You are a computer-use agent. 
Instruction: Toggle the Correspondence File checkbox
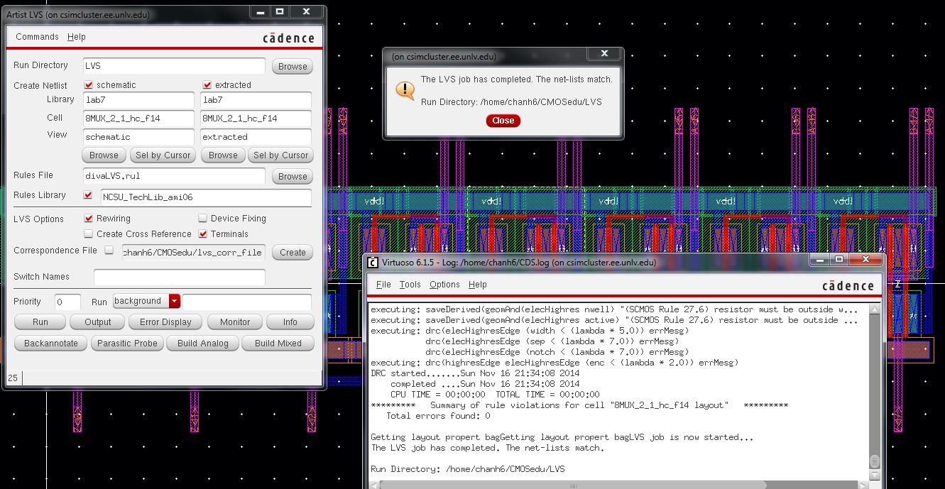click(109, 251)
